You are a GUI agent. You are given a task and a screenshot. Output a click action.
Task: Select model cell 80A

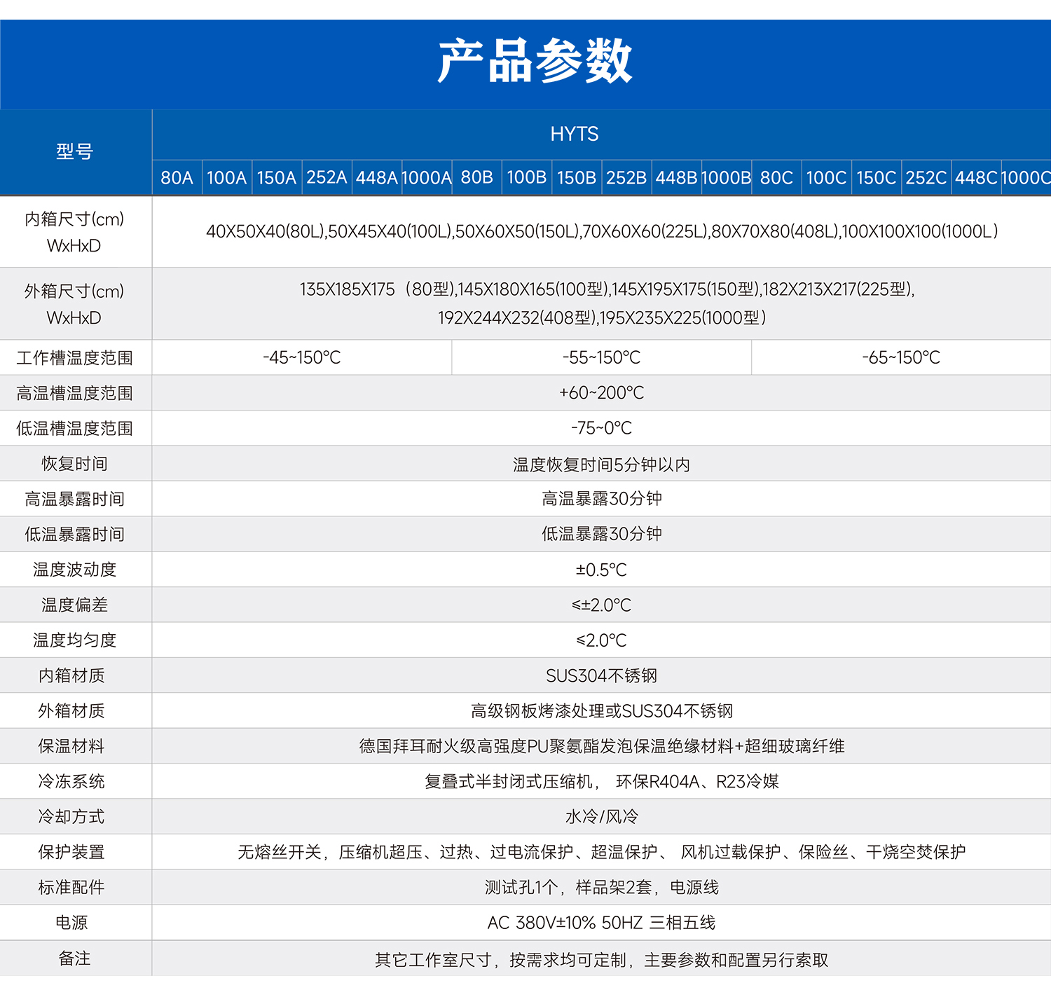pos(177,177)
